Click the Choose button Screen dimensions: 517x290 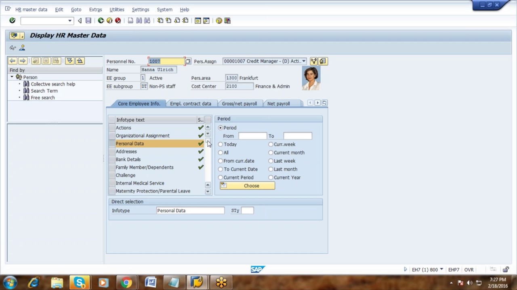pyautogui.click(x=247, y=186)
